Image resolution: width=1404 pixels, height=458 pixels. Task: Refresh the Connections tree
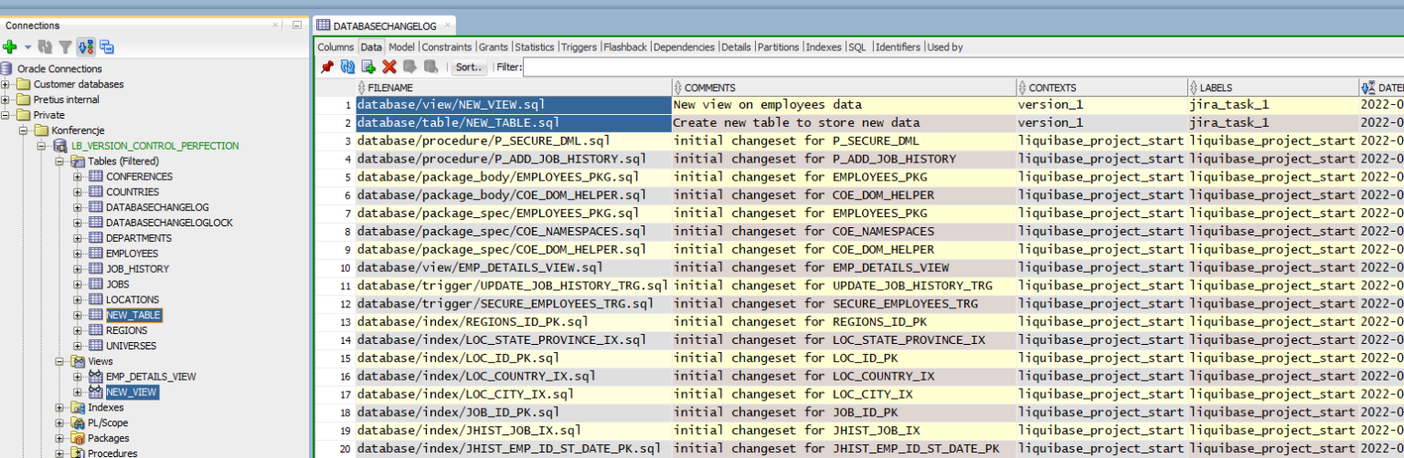pos(46,47)
